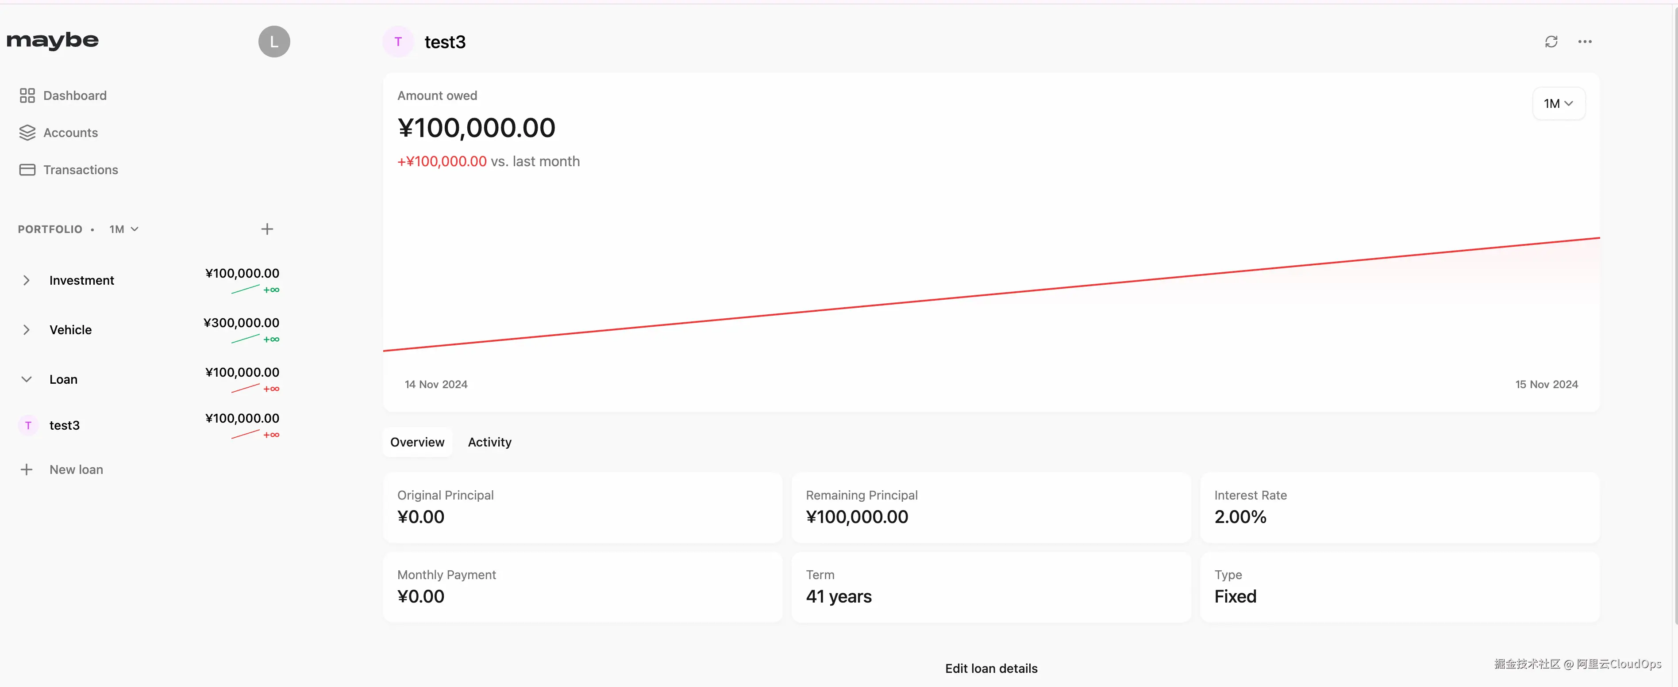
Task: Collapse the Loan account group
Action: pyautogui.click(x=26, y=379)
